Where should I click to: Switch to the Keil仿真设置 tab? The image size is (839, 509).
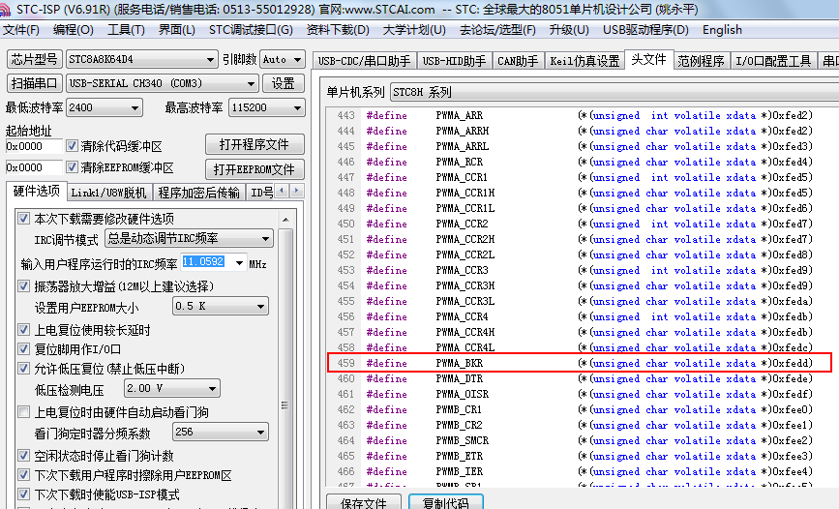tap(584, 61)
